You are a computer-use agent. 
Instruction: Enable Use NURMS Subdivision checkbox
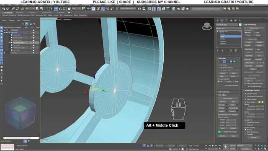point(246,96)
